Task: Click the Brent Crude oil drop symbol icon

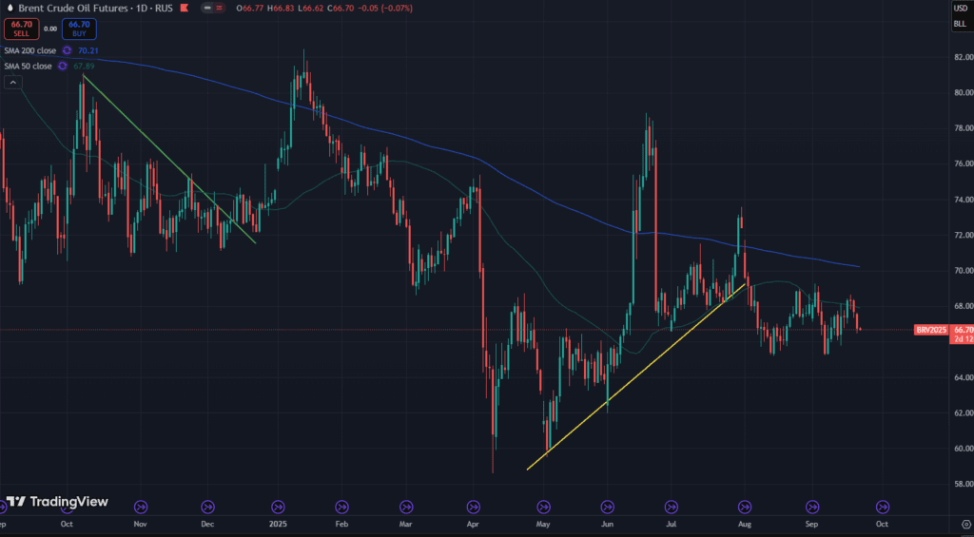Action: (10, 7)
